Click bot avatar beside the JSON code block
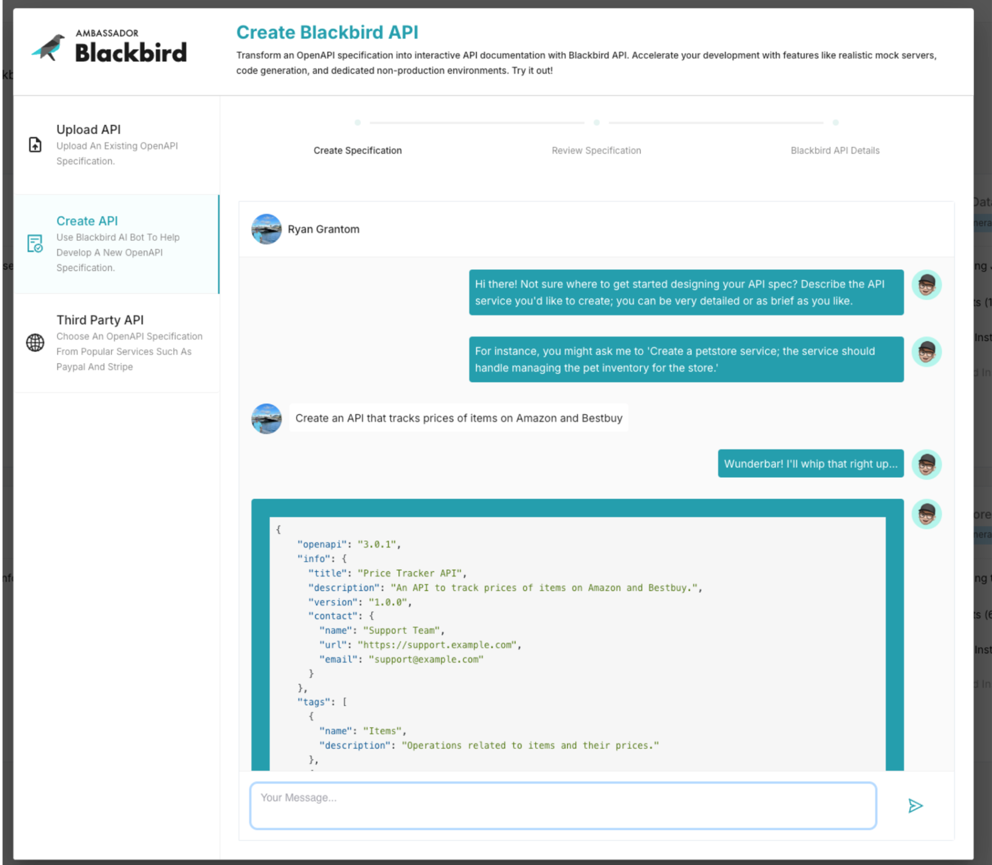992x865 pixels. pos(926,514)
